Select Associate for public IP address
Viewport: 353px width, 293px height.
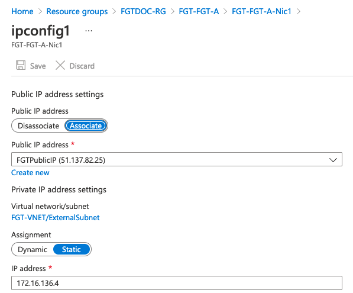pos(86,125)
